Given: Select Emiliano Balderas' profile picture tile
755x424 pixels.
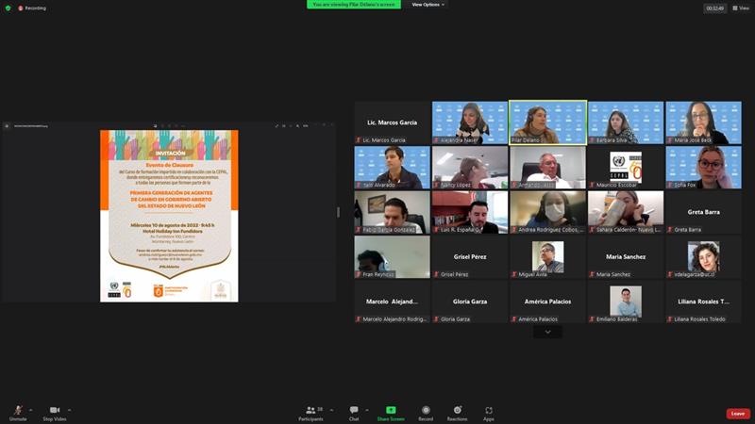Looking at the screenshot, I should click(626, 302).
